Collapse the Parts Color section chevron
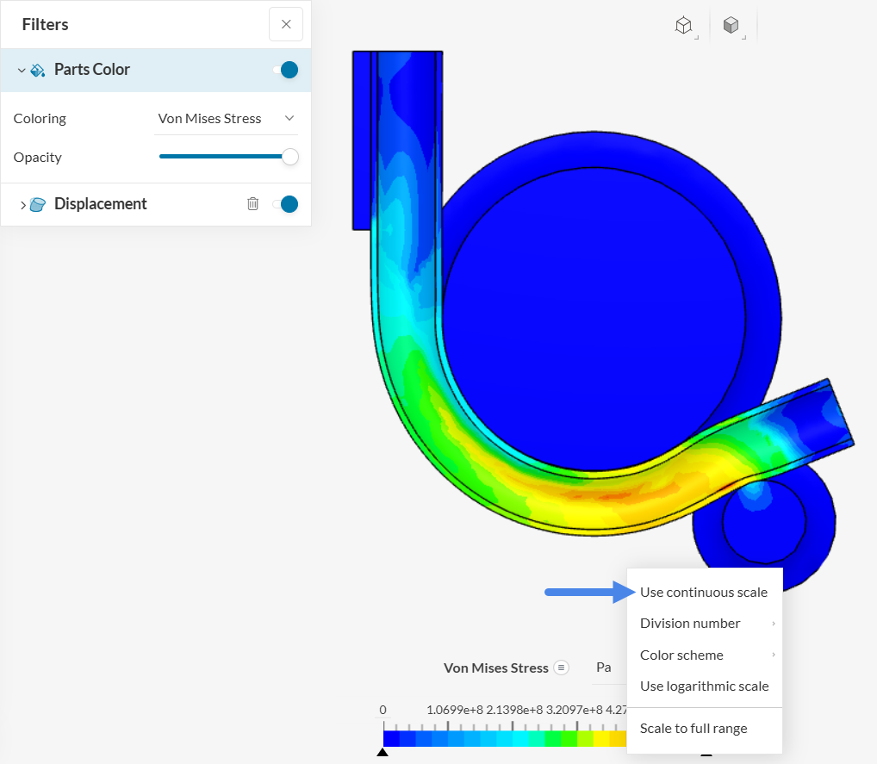877x764 pixels. 22,70
